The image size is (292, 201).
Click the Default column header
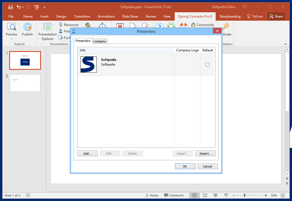(x=208, y=50)
